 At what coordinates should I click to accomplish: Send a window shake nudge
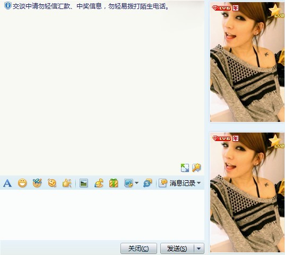coord(52,183)
